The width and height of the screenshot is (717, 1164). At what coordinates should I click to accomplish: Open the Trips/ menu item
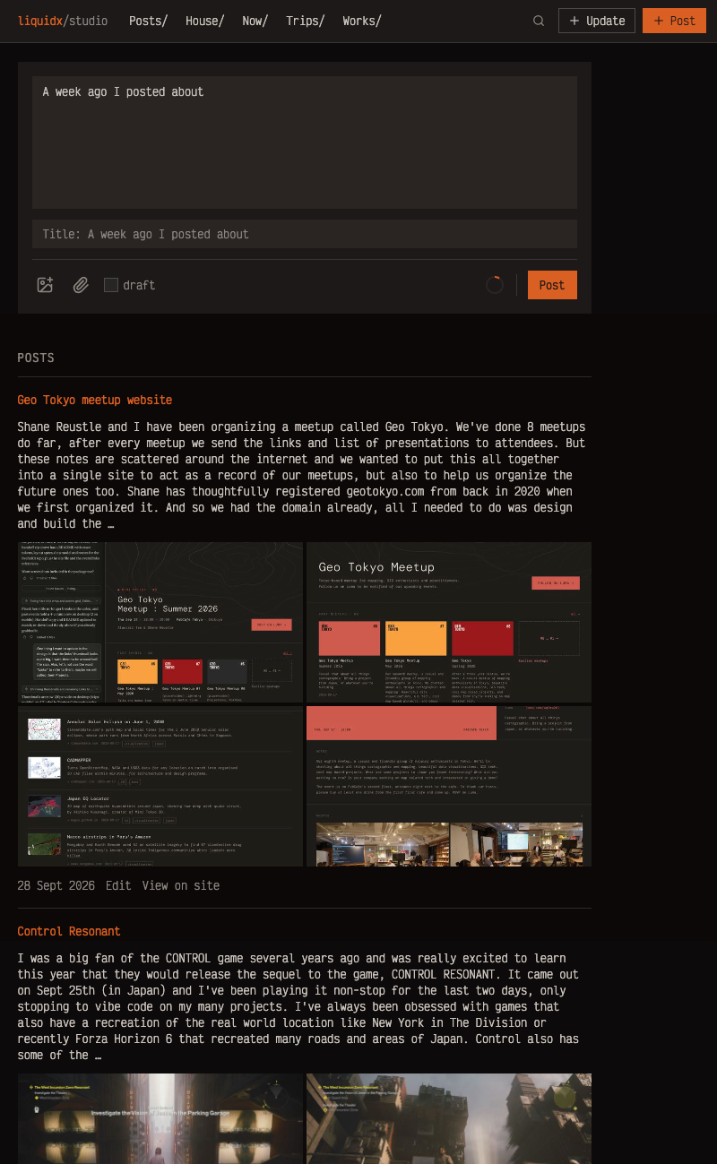tap(306, 21)
